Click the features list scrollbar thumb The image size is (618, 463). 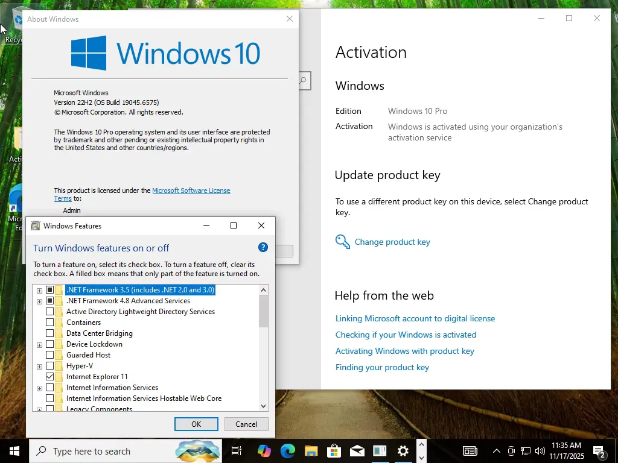click(x=263, y=311)
